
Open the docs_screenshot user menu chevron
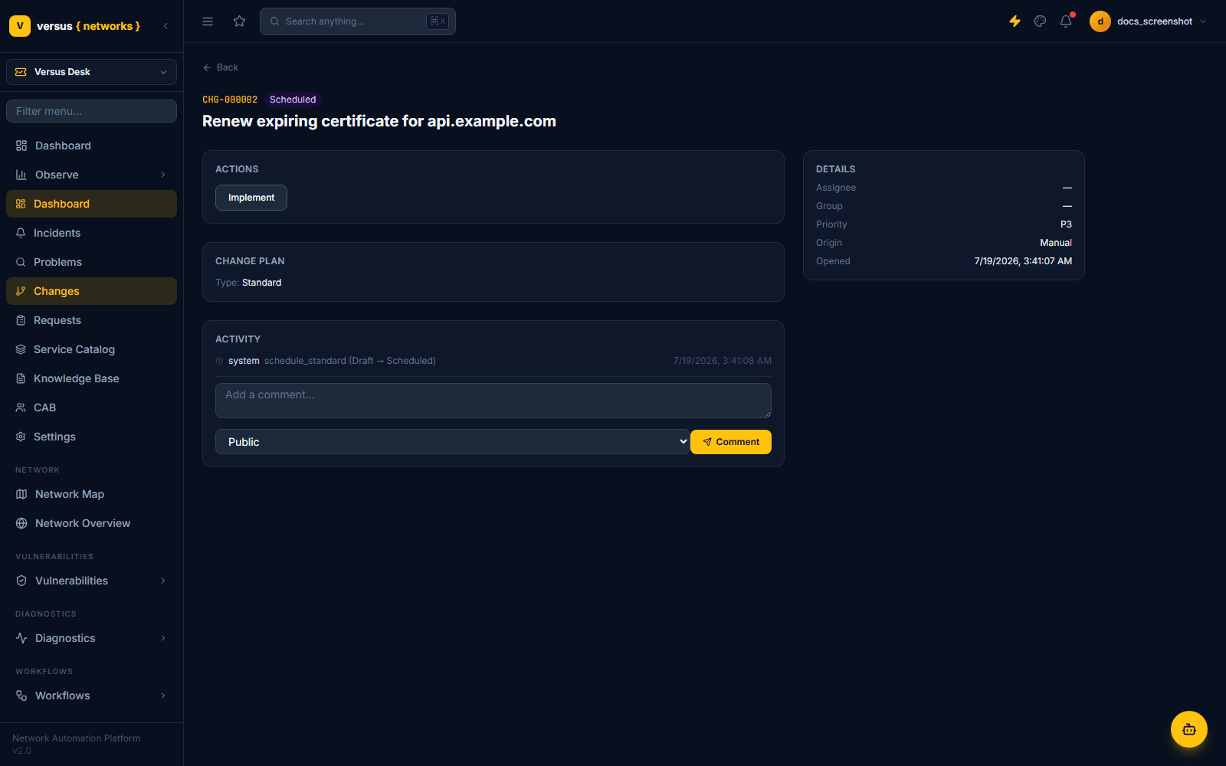(1203, 21)
